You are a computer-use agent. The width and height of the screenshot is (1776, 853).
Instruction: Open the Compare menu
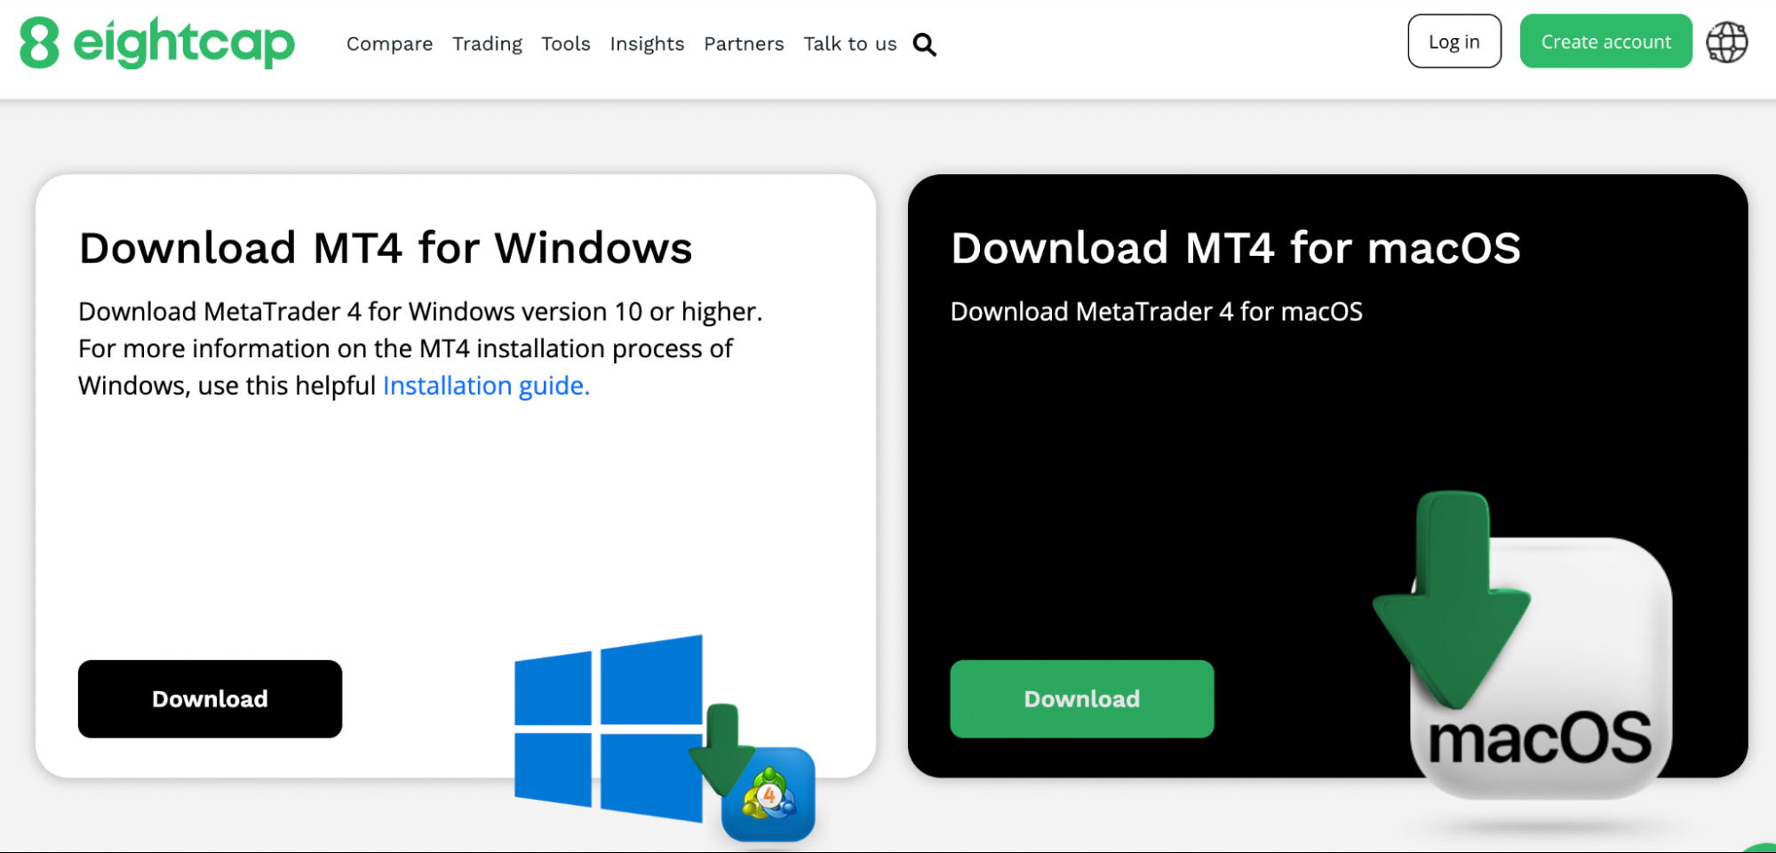pyautogui.click(x=389, y=44)
